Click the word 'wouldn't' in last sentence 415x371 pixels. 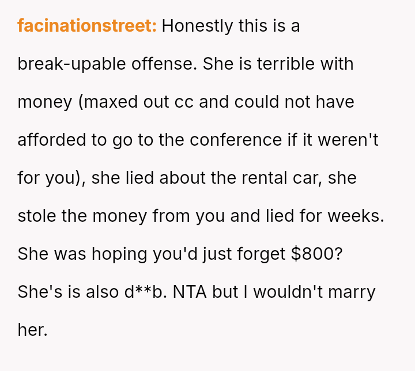[x=289, y=292]
